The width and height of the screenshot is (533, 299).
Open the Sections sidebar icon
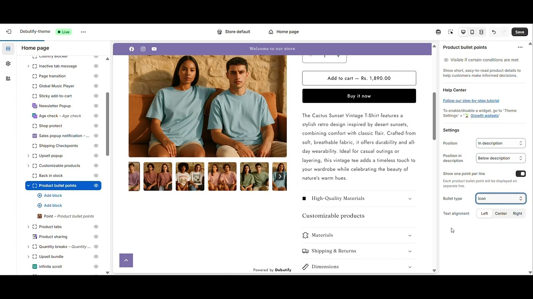coord(8,49)
